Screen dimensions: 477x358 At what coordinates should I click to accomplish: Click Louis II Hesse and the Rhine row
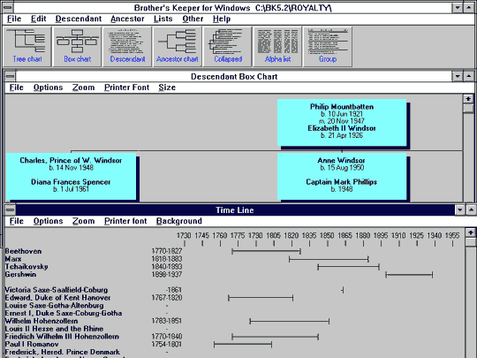54,329
